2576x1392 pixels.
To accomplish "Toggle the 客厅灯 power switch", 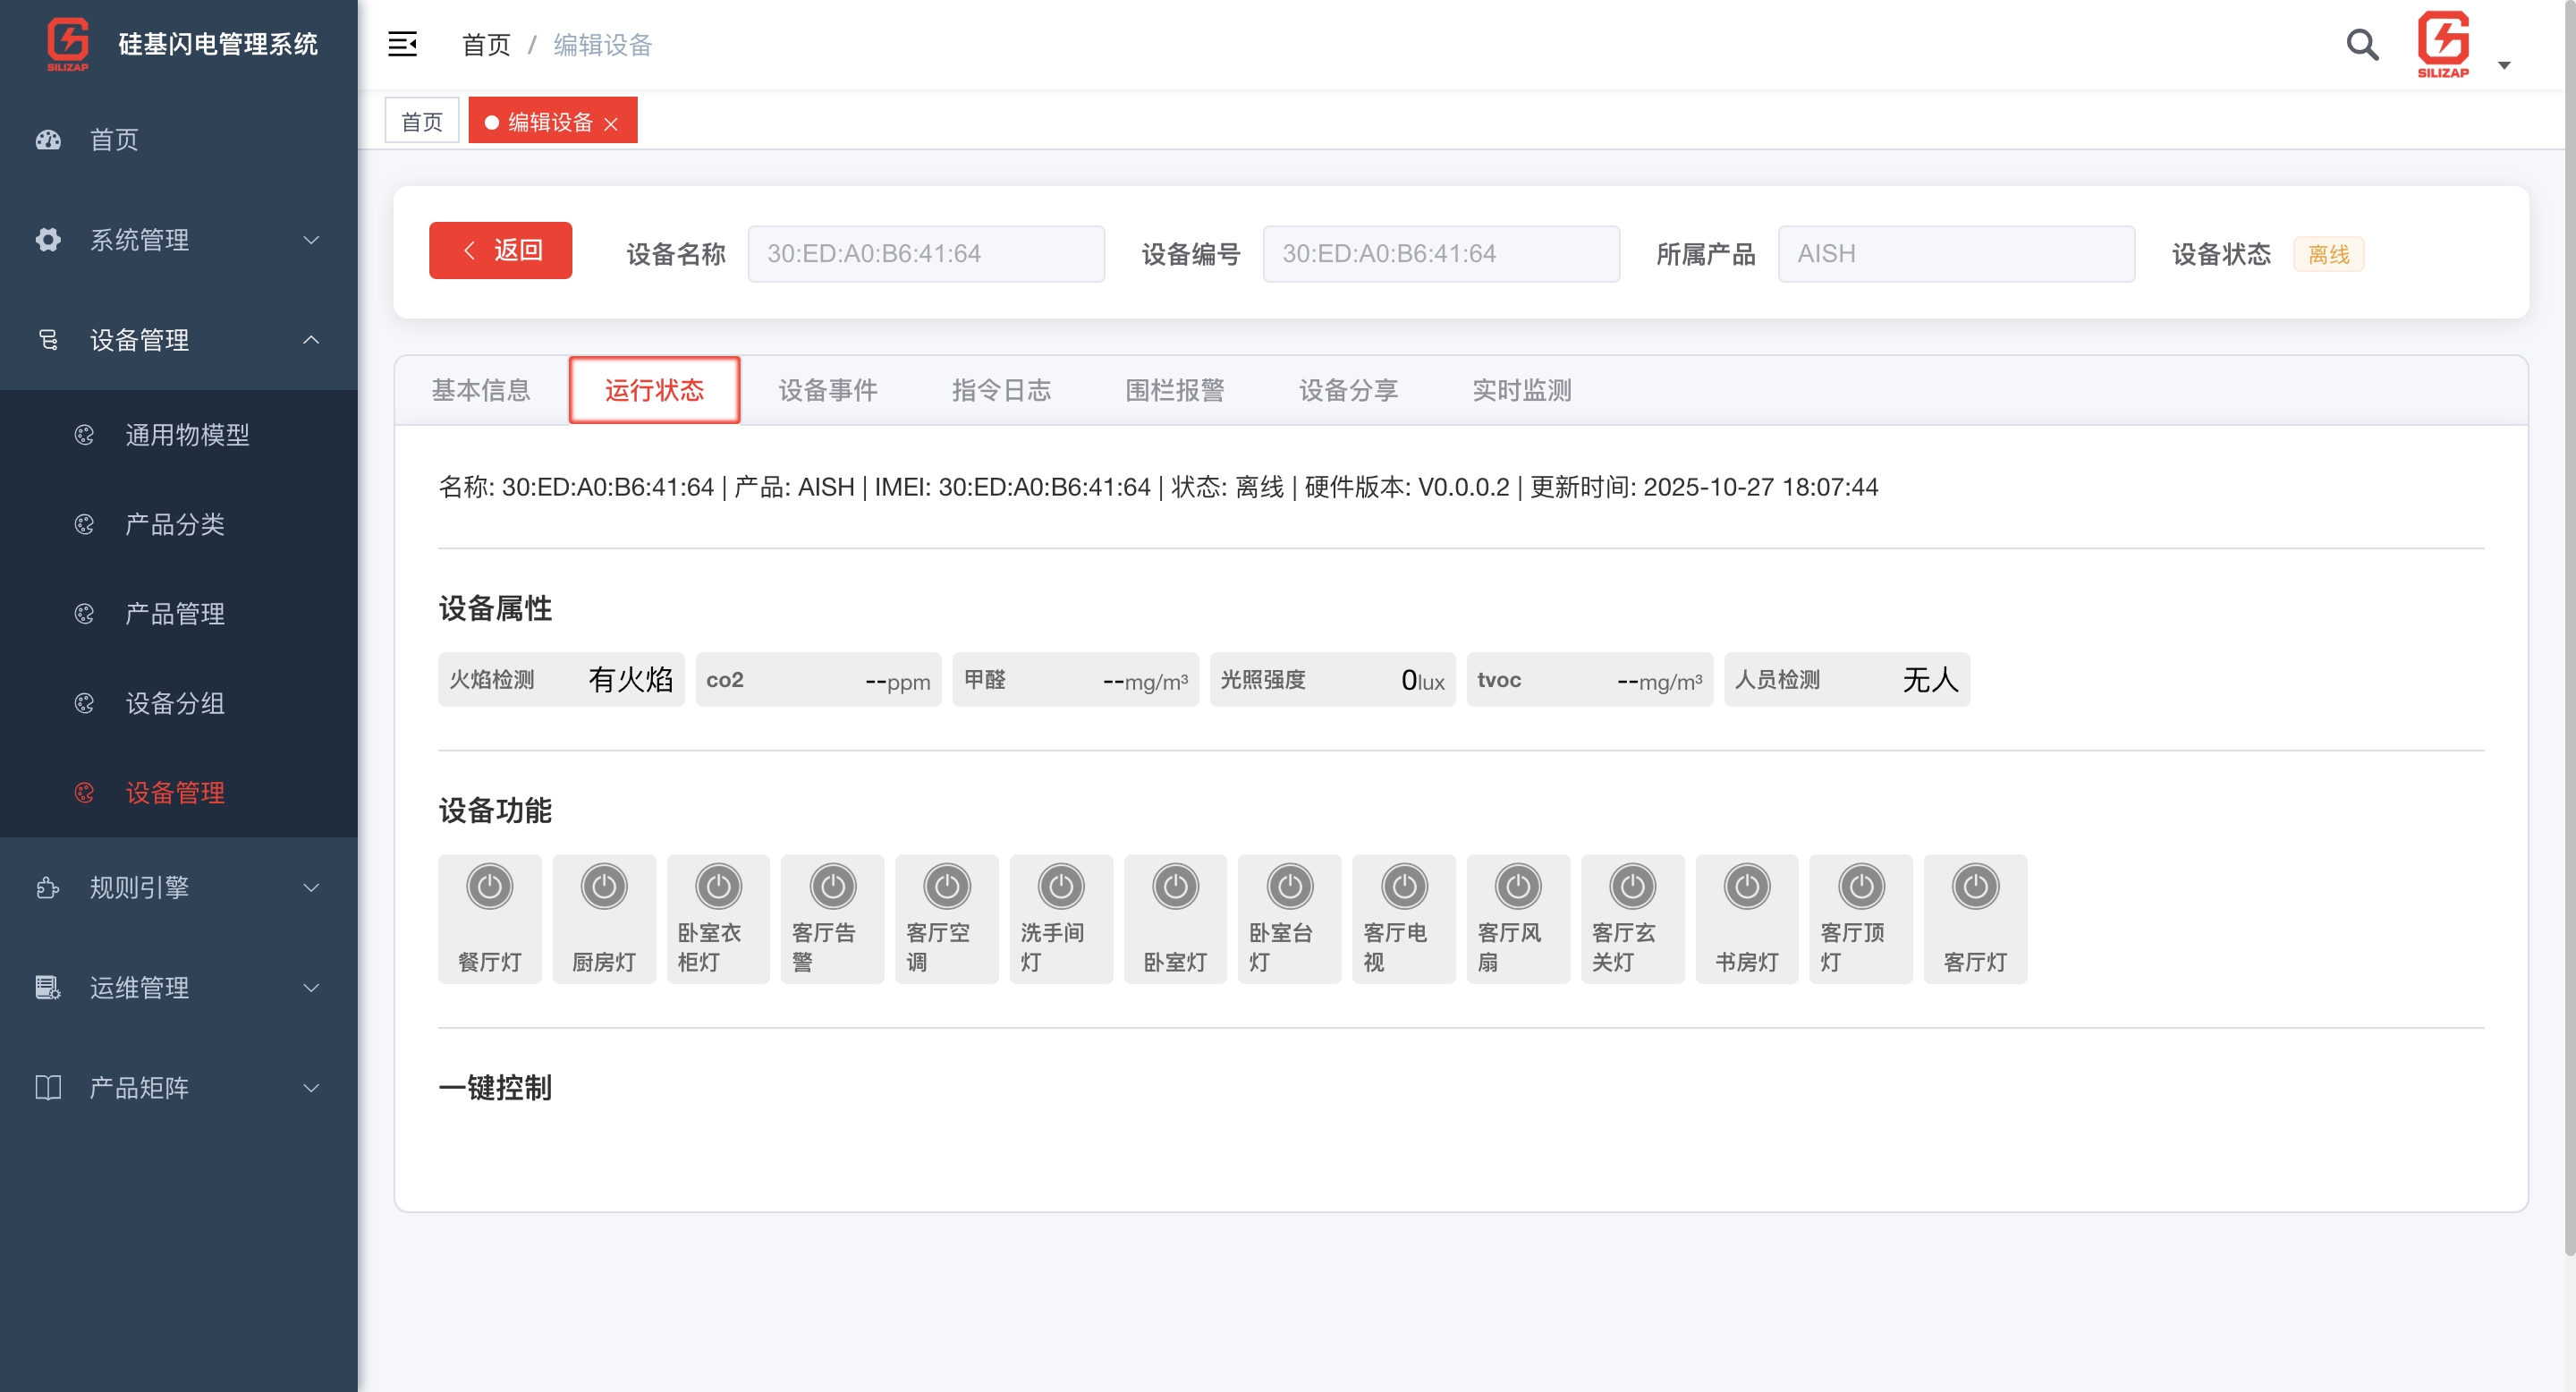I will pos(1975,886).
